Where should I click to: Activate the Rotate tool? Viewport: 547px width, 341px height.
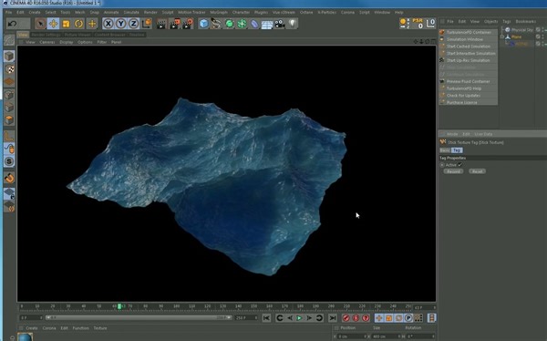[x=78, y=24]
